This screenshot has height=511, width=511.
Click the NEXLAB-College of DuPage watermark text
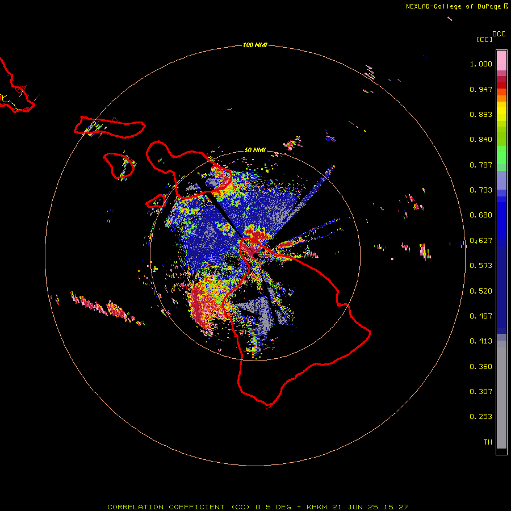(x=456, y=6)
